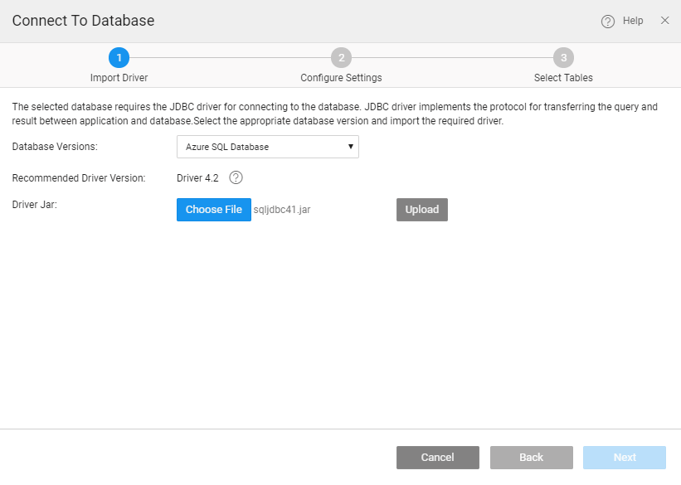Proceed with the Next button
The width and height of the screenshot is (681, 485).
pos(624,458)
